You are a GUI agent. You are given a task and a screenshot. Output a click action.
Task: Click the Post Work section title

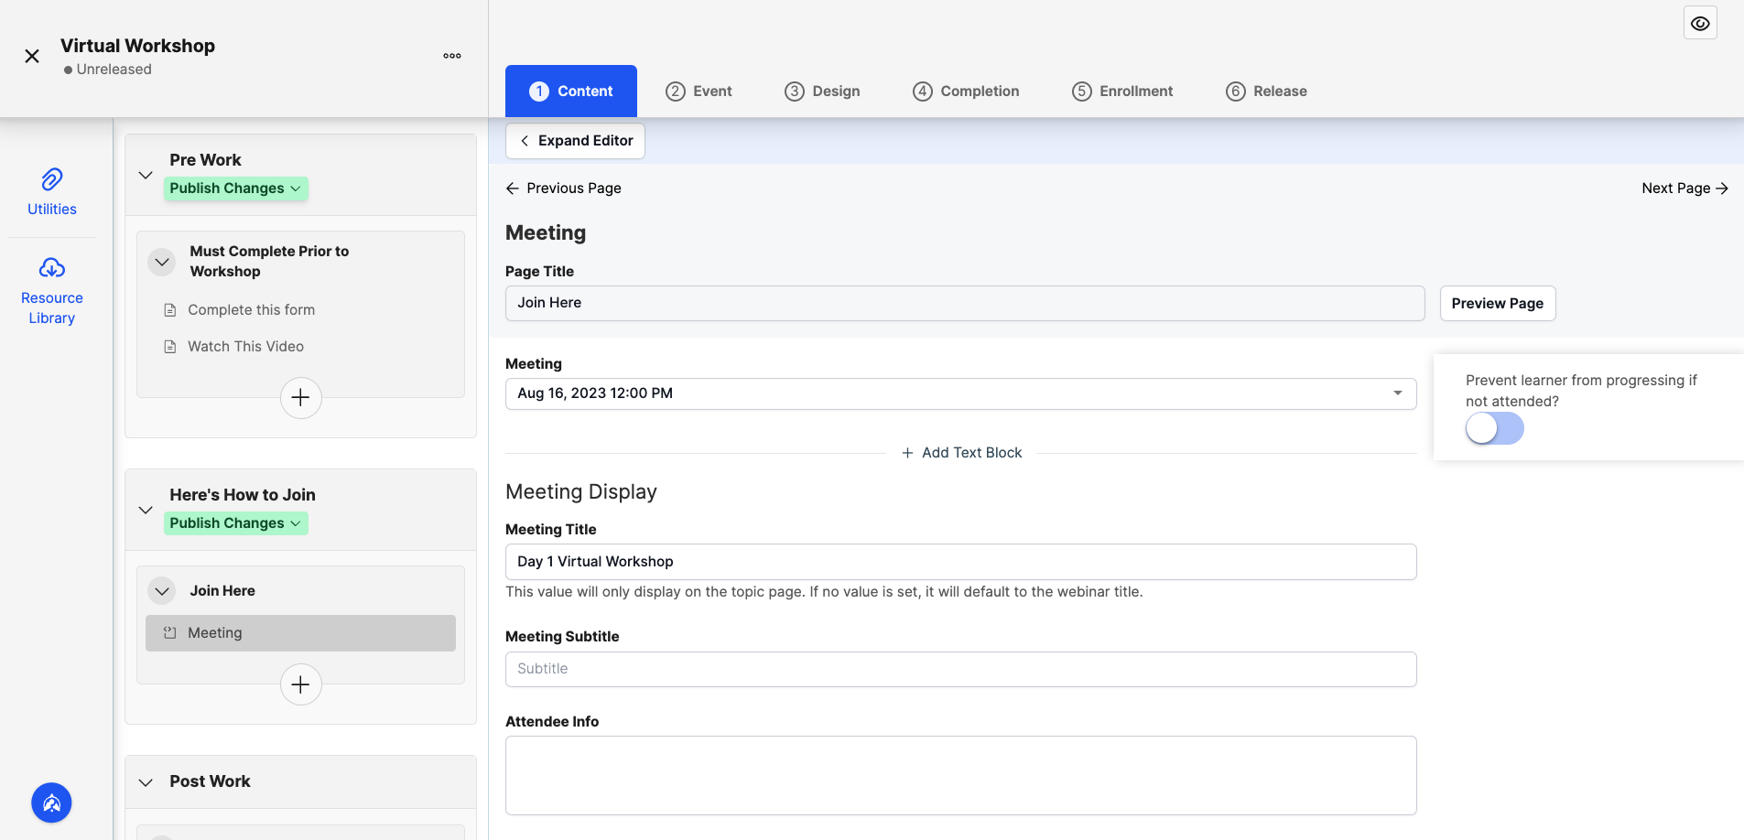[210, 781]
